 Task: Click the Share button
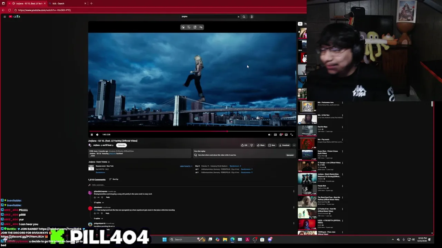[x=261, y=145]
